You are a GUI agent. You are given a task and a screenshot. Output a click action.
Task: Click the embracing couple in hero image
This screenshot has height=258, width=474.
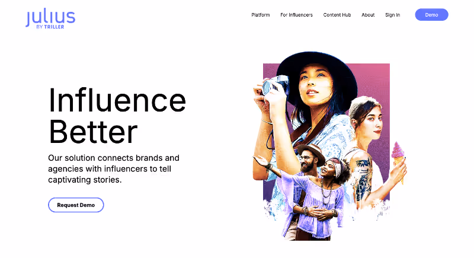tap(315, 193)
